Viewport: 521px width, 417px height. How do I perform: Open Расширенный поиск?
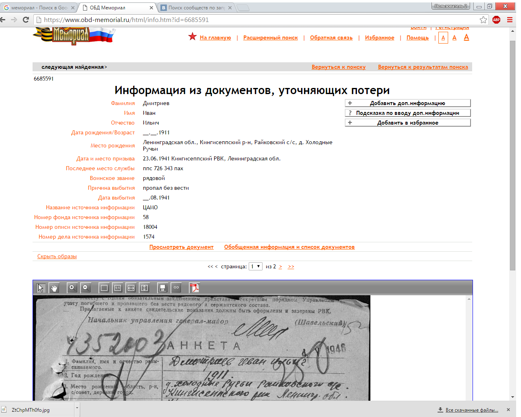click(x=271, y=38)
